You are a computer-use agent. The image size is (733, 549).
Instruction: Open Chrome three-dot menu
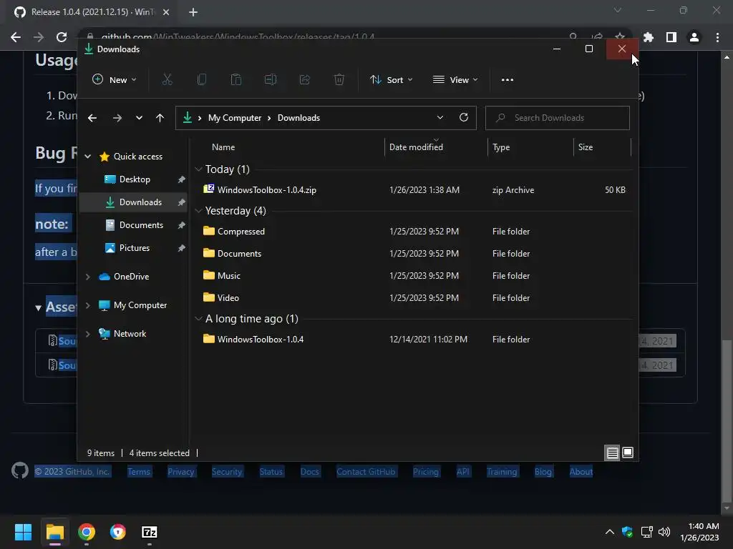click(x=717, y=37)
